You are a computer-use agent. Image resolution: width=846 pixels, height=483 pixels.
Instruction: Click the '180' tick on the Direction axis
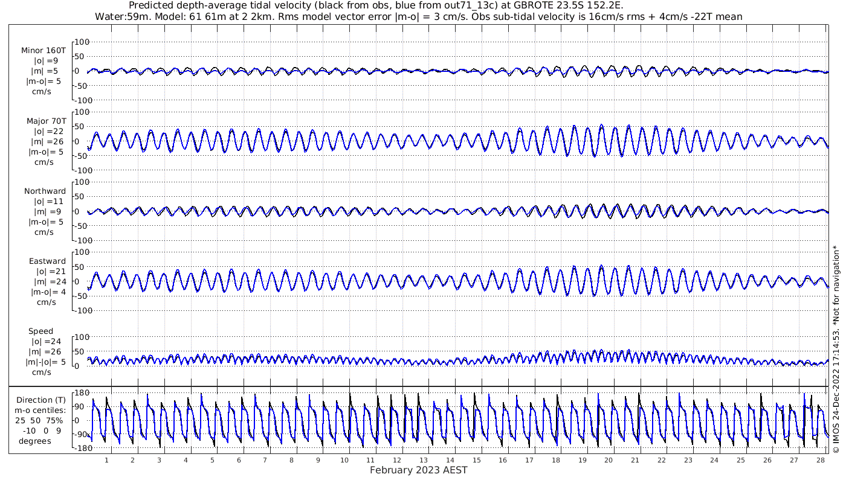82,393
